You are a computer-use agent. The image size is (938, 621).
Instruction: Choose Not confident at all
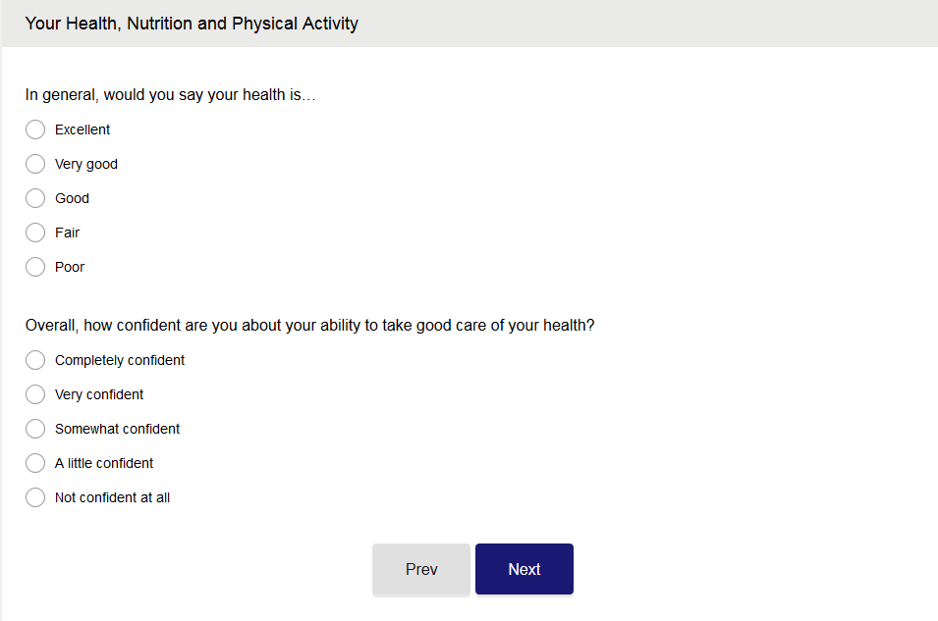point(35,497)
